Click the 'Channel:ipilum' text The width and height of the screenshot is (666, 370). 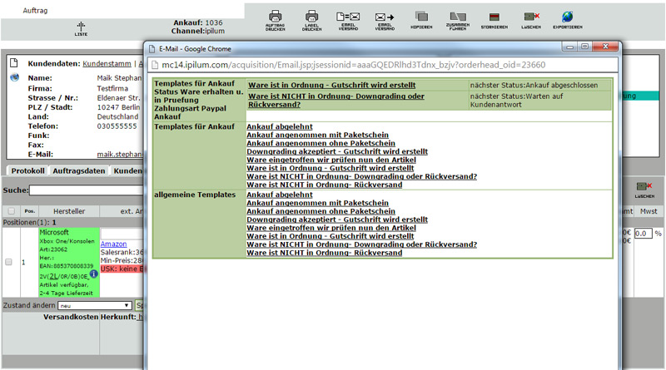[198, 31]
